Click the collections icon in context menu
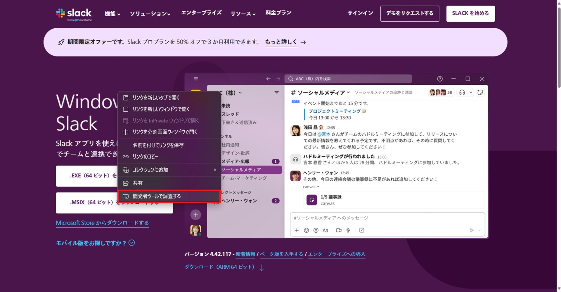 coord(126,170)
